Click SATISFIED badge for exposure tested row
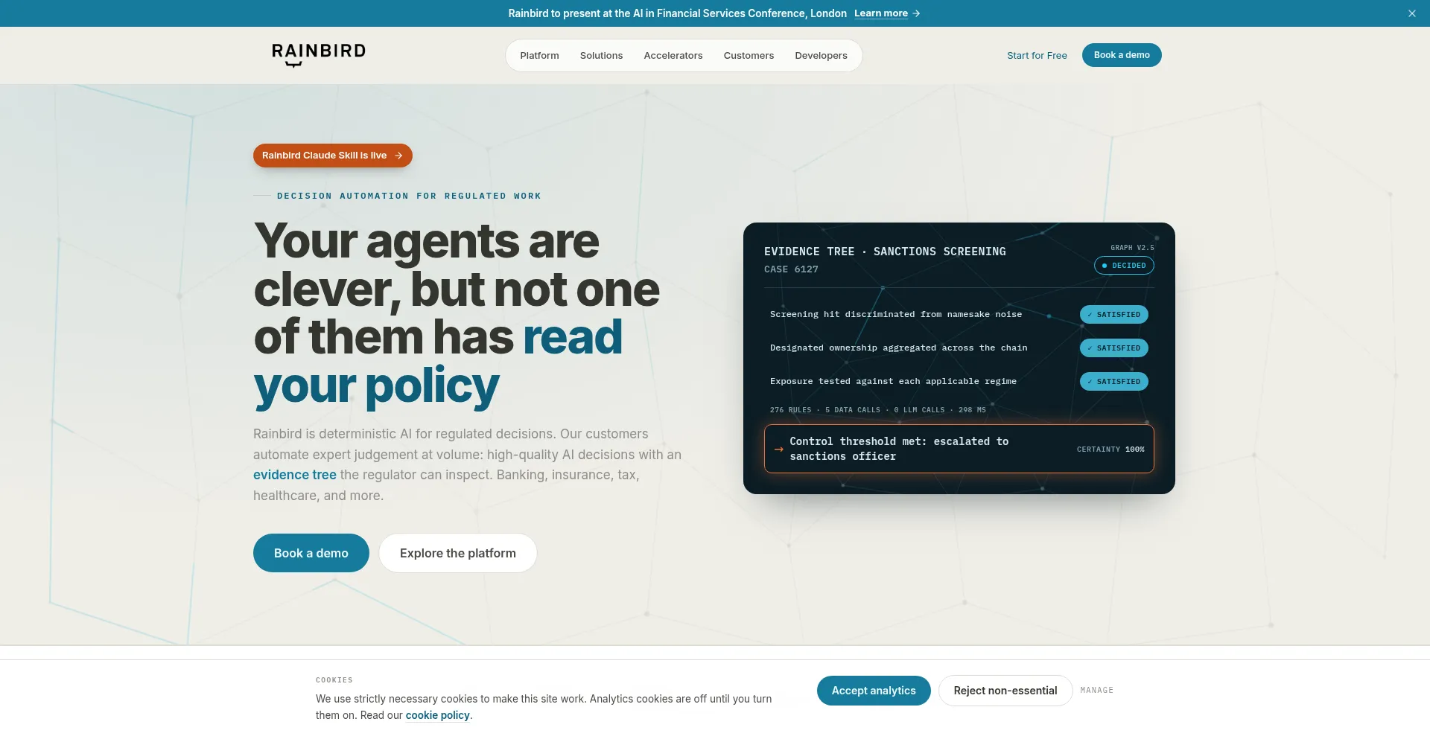This screenshot has width=1430, height=739. coord(1114,382)
